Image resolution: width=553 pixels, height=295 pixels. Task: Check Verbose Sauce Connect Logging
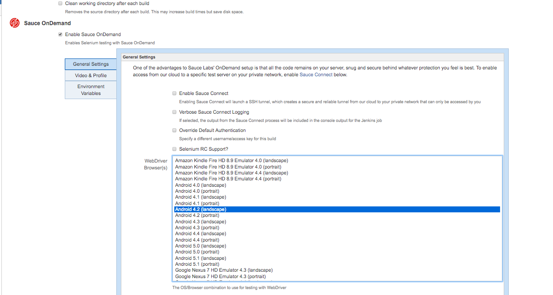pyautogui.click(x=174, y=112)
